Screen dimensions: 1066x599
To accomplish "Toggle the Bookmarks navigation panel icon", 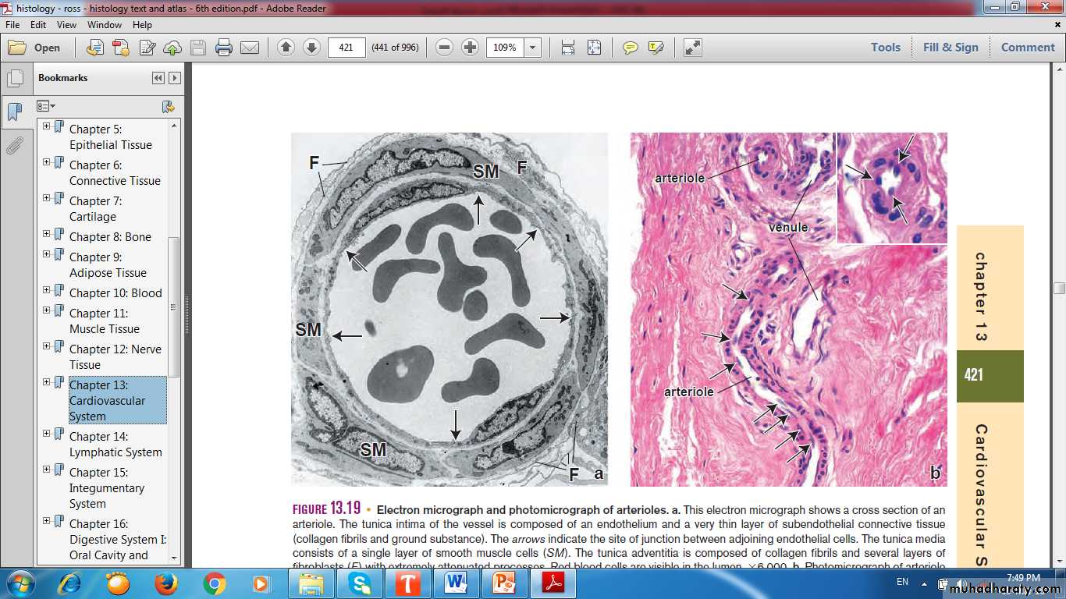I will [x=14, y=112].
